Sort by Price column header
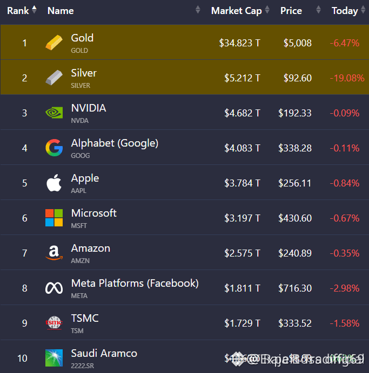The height and width of the screenshot is (373, 369). (x=291, y=10)
